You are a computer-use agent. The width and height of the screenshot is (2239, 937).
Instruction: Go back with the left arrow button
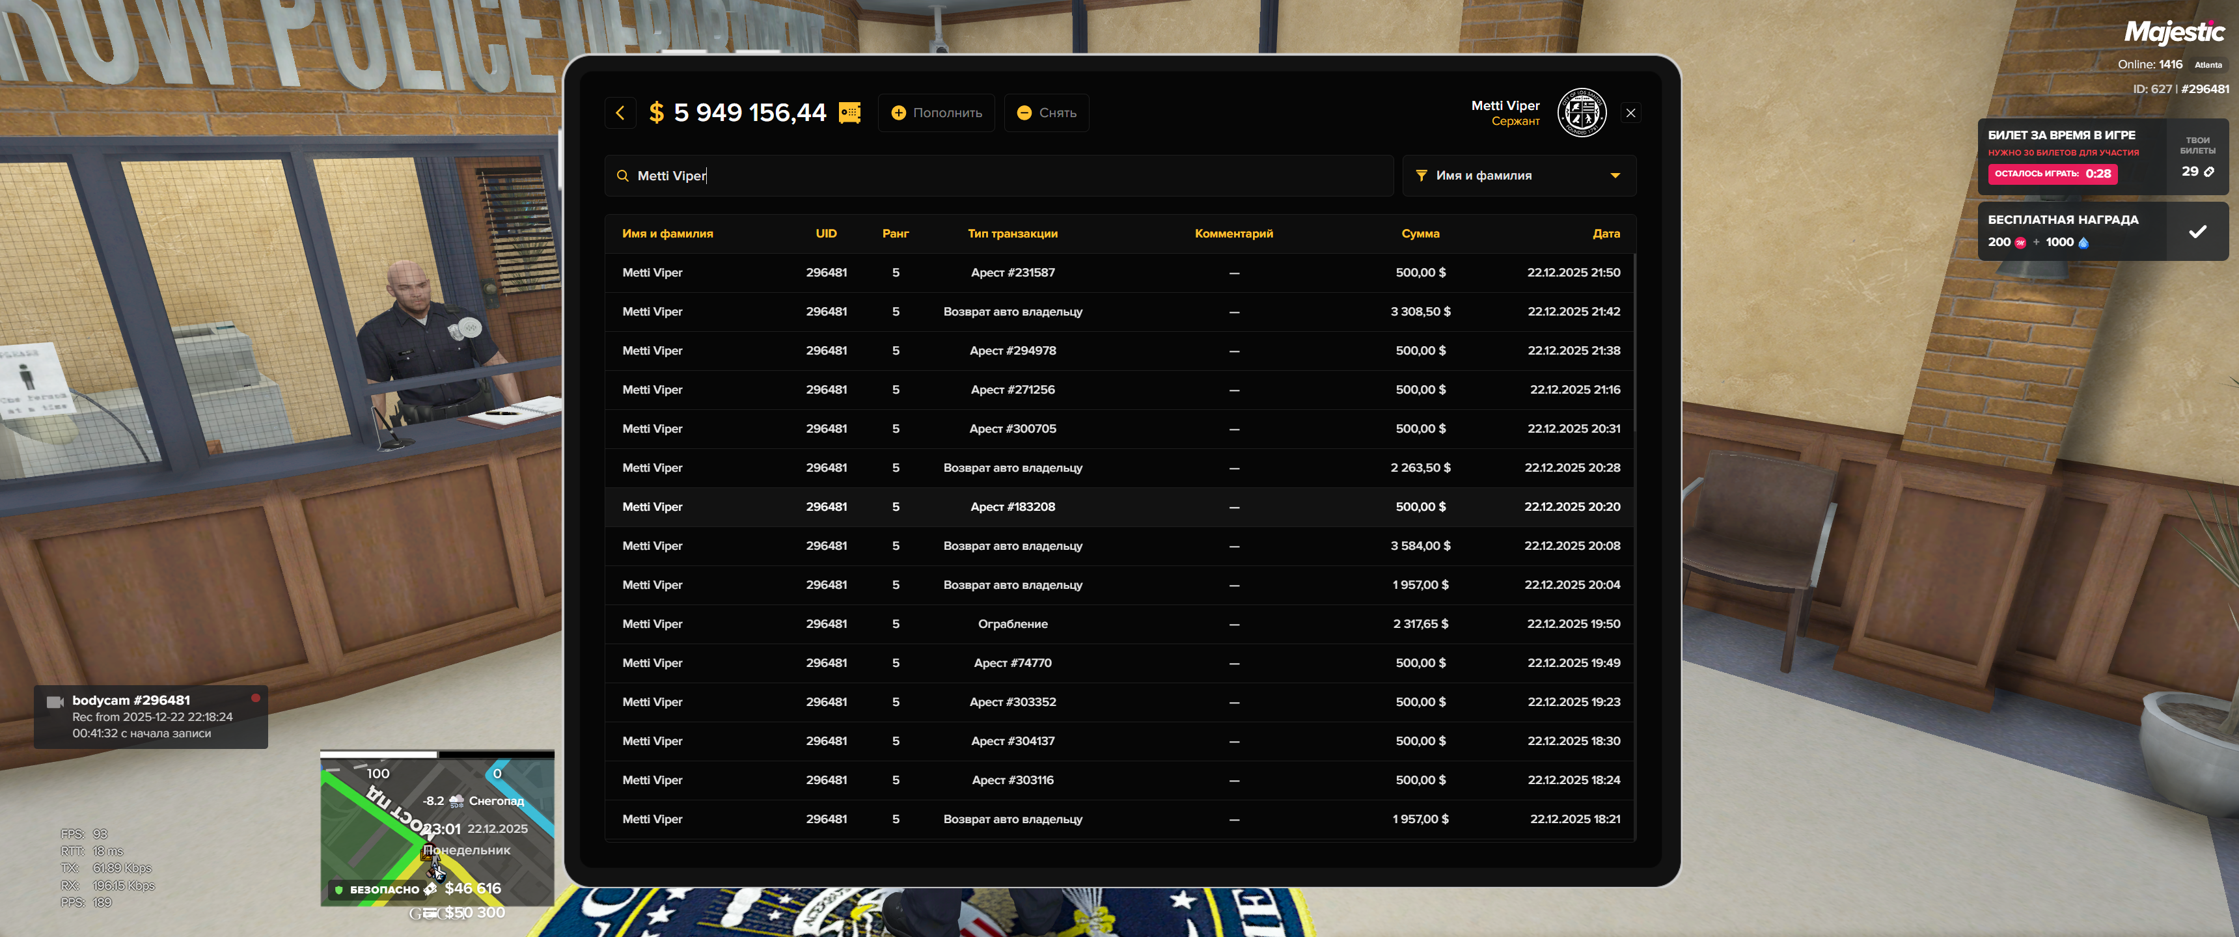pos(620,113)
